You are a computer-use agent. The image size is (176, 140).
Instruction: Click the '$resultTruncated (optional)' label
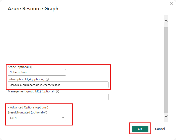(26, 112)
